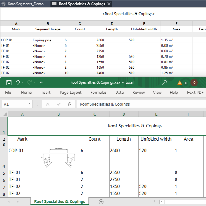Screen dimensions: 206x206
Task: Switch to the Home ribbon tab
Action: click(x=26, y=93)
